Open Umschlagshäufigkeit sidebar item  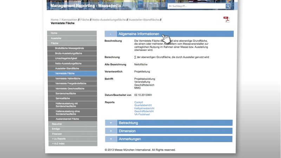[x=72, y=58]
